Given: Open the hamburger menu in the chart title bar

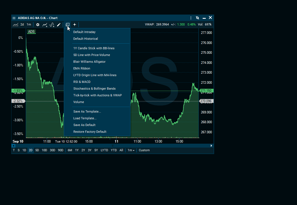Looking at the screenshot, I should tap(14, 18).
